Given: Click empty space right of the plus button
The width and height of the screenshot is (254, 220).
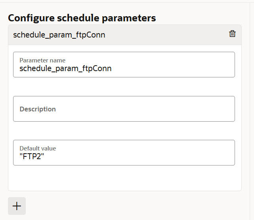Looking at the screenshot, I should (119, 206).
